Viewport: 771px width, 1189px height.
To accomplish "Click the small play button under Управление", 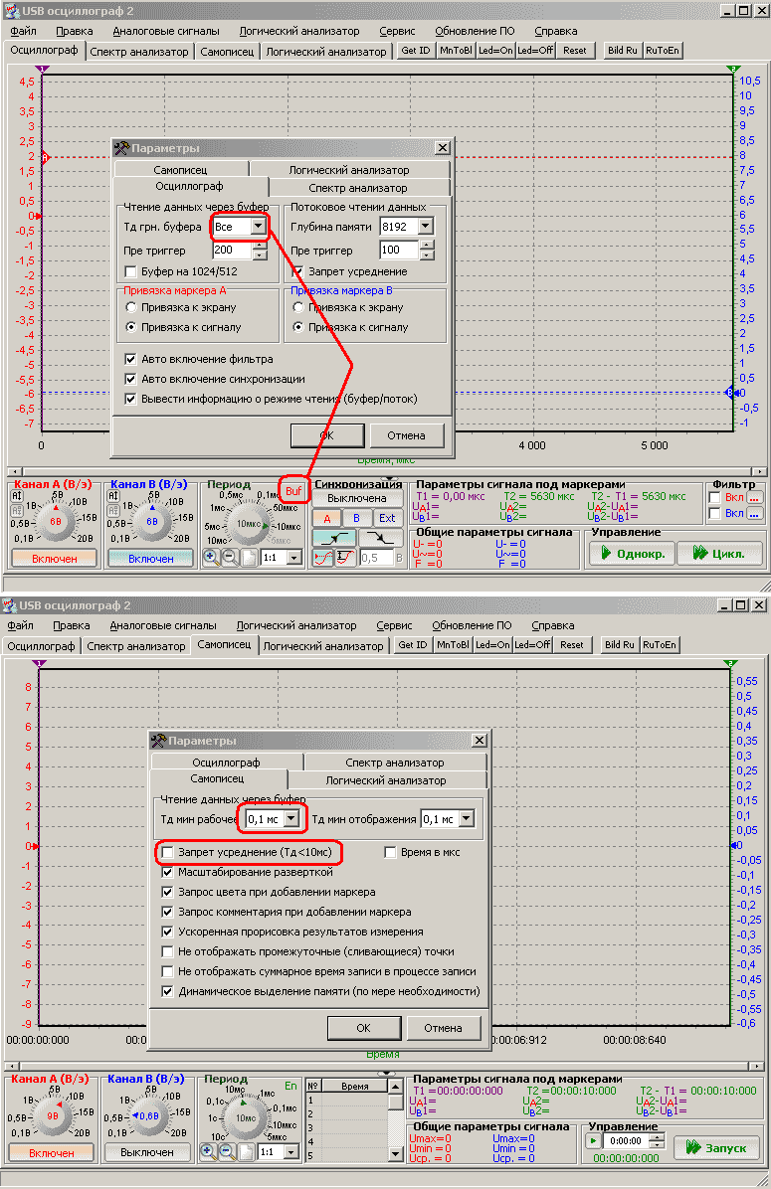I will click(594, 1140).
